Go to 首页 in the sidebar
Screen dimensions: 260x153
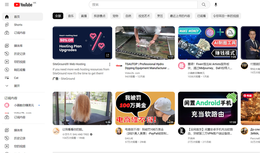click(17, 17)
